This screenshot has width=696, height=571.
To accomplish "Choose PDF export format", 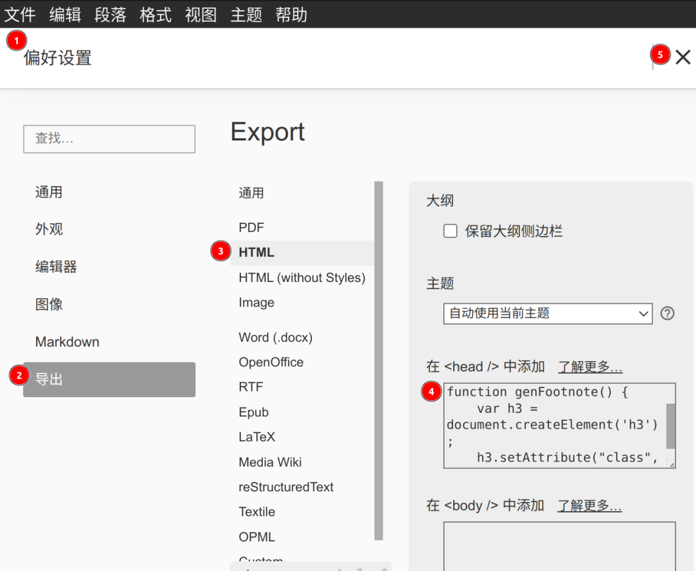I will pos(251,228).
